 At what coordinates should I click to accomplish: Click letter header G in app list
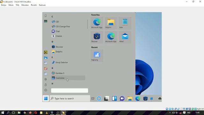tap(52, 68)
